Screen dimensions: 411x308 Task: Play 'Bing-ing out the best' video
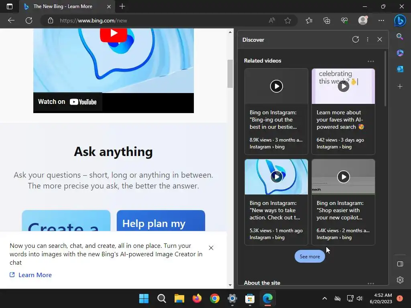click(276, 86)
